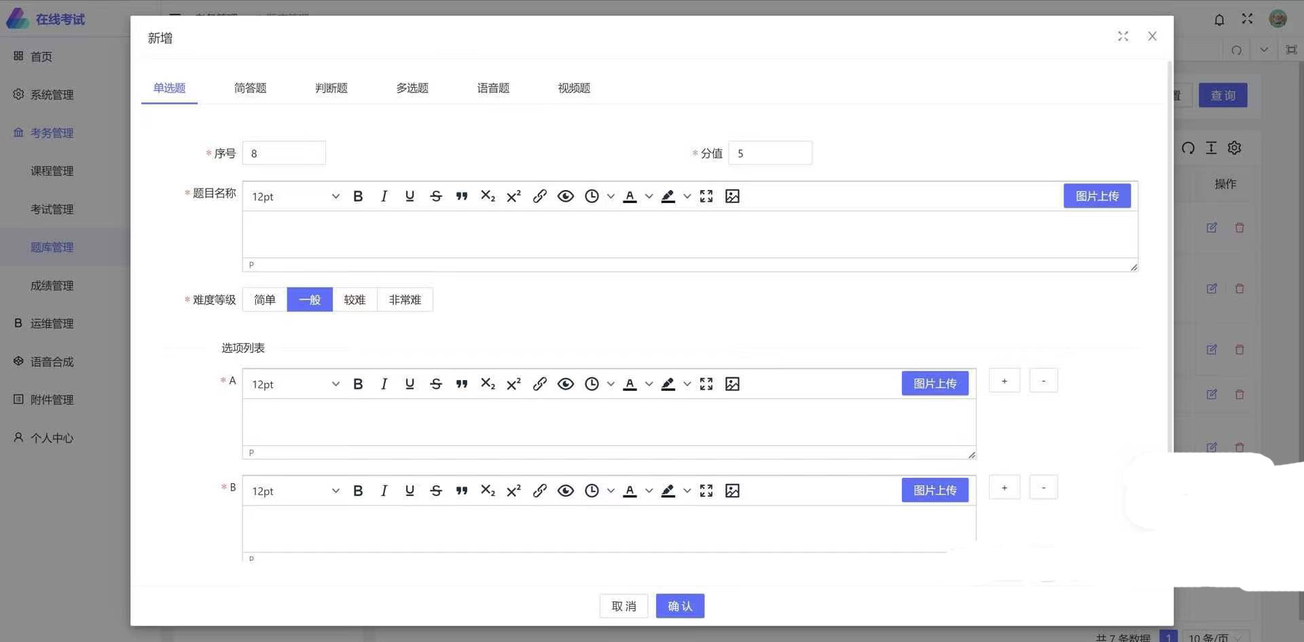Click 图片上传 button for option A
This screenshot has height=642, width=1304.
pyautogui.click(x=935, y=383)
